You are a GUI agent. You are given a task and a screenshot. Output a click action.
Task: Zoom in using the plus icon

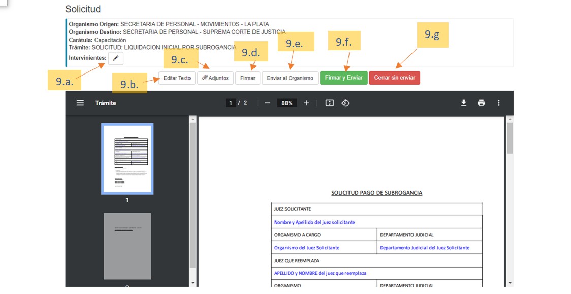coord(306,103)
